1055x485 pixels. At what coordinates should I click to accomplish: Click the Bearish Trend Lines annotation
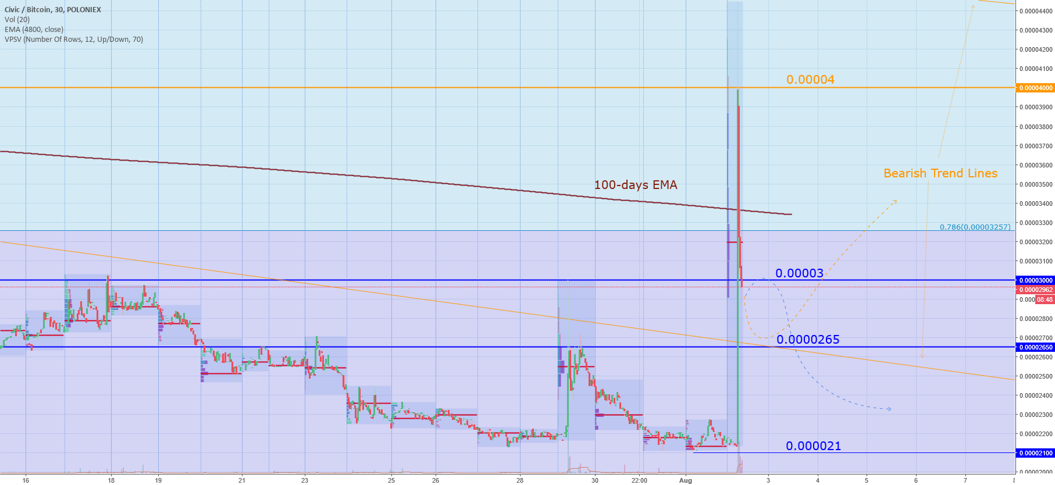[x=940, y=173]
